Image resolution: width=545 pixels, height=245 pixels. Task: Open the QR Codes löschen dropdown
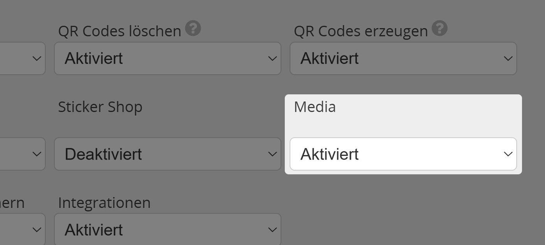tap(168, 58)
